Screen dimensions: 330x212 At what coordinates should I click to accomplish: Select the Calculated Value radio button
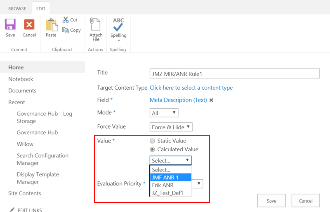click(x=152, y=150)
